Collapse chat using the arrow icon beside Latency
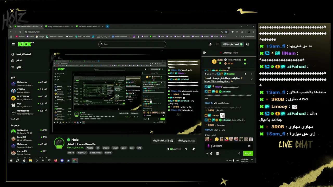333x187 pixels. 204,53
